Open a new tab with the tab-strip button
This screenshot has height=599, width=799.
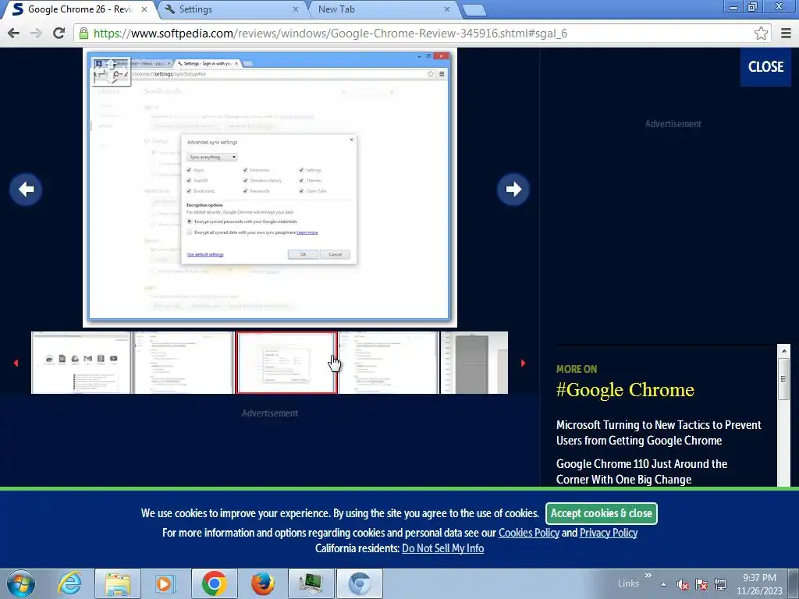coord(474,10)
